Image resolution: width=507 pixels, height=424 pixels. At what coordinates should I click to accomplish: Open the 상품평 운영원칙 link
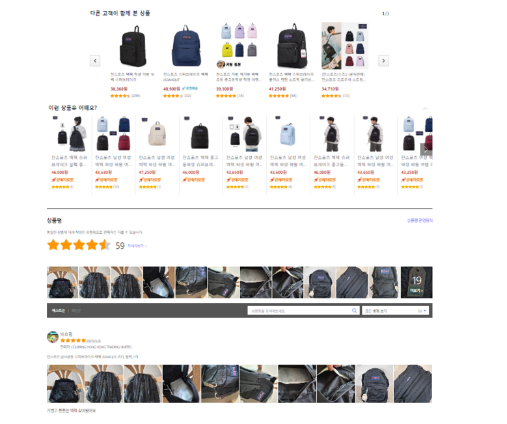tap(420, 220)
